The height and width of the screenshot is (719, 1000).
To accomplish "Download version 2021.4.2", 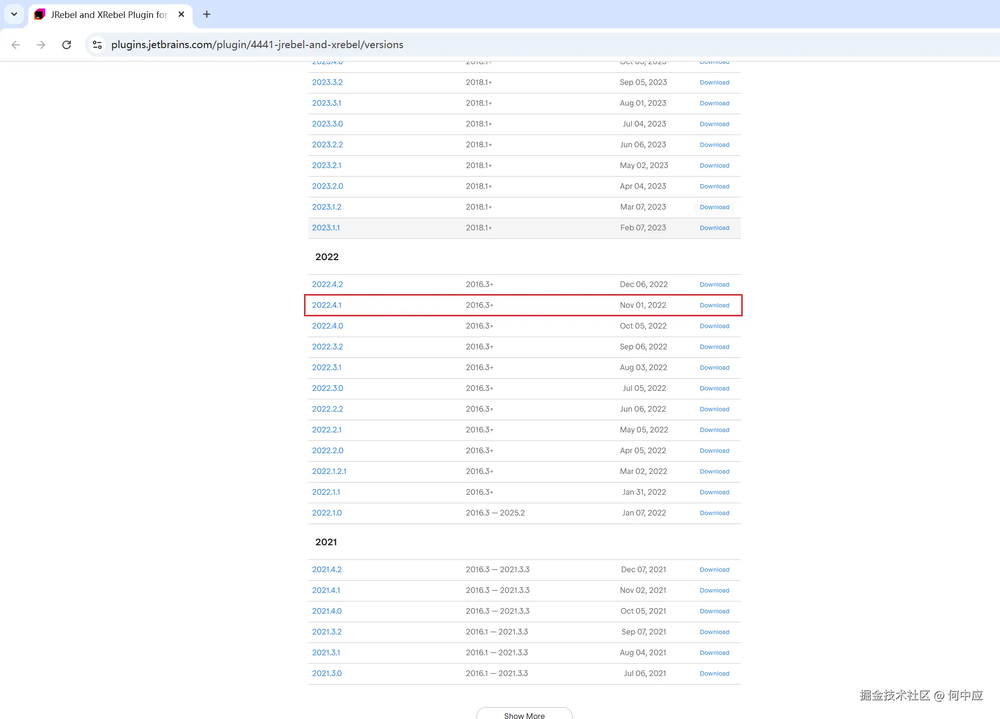I will point(714,570).
